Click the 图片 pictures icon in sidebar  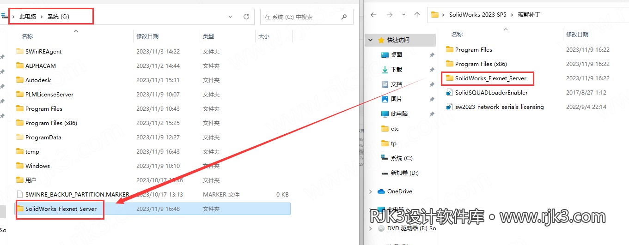coord(385,99)
